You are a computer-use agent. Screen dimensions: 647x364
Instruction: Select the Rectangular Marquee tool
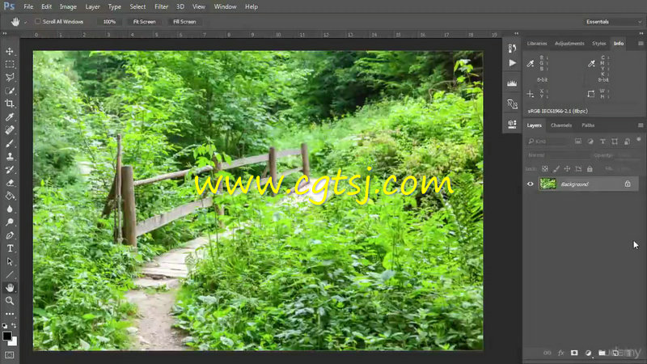(10, 65)
